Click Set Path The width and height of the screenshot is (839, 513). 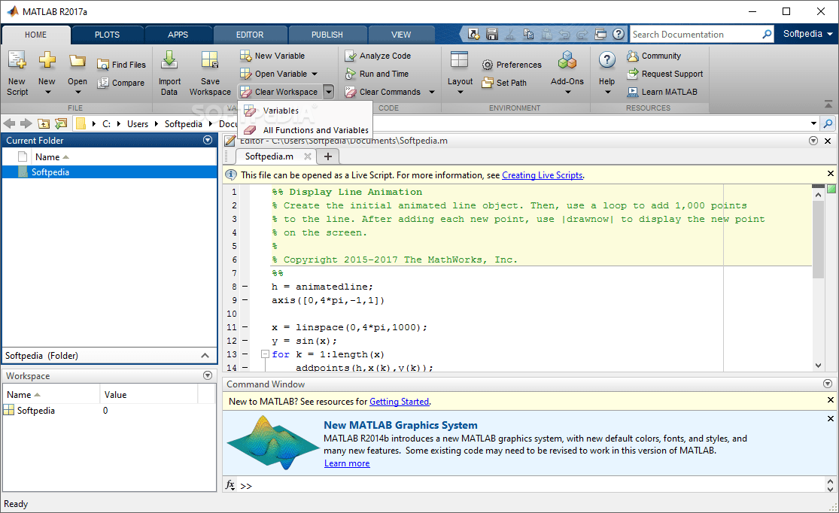(504, 83)
